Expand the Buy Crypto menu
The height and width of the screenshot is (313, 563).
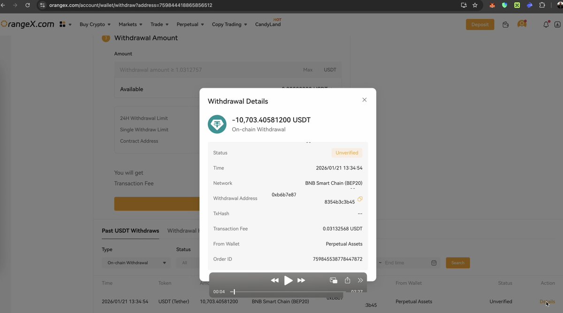point(95,24)
